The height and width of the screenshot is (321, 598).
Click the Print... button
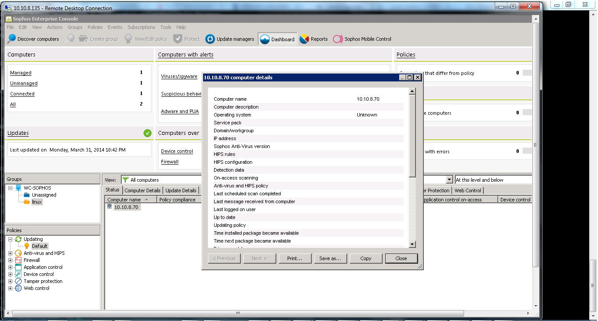click(x=295, y=258)
